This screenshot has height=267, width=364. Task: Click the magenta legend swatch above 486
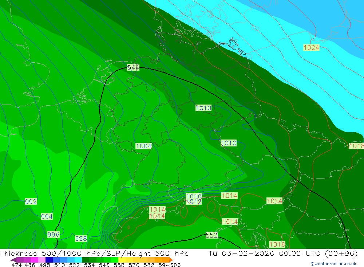(x=34, y=260)
